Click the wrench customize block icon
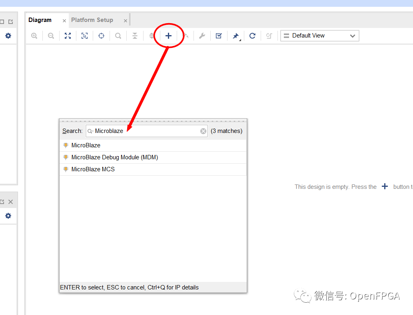 [202, 36]
